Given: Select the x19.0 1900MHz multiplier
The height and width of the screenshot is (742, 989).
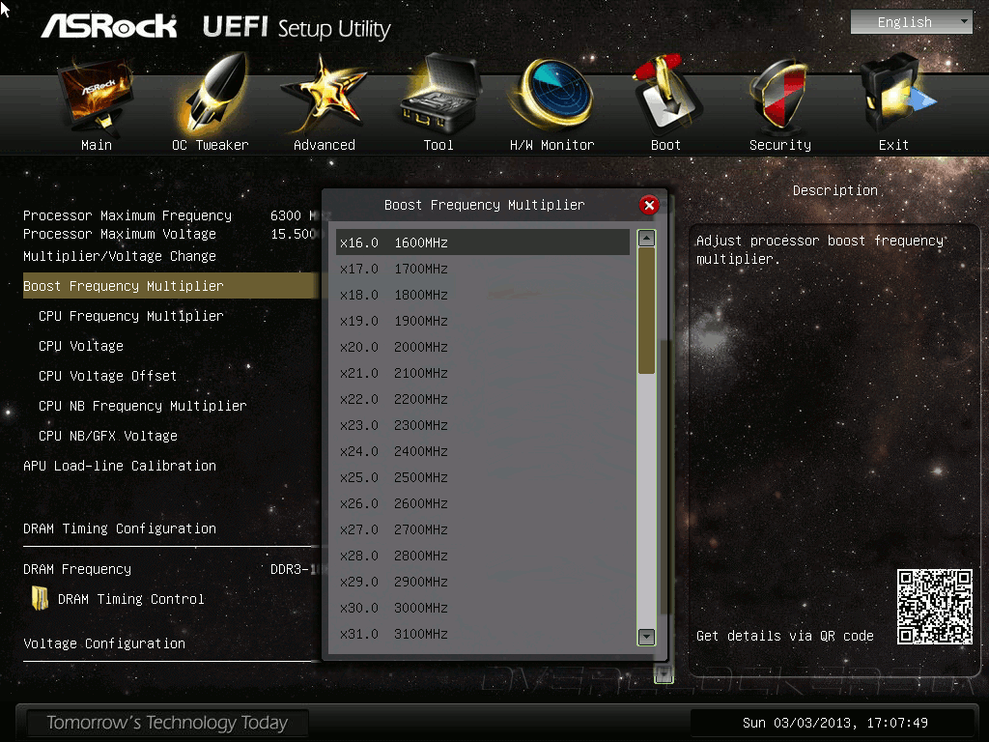Looking at the screenshot, I should [483, 321].
